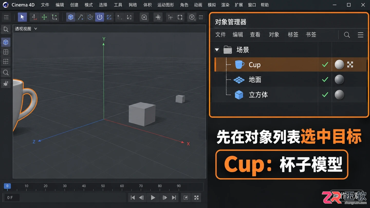Click the magnifier zoom icon in left sidebar
Viewport: 370px width, 208px height.
click(6, 72)
